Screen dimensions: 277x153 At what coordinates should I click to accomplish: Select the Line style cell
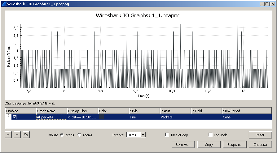click(x=144, y=117)
